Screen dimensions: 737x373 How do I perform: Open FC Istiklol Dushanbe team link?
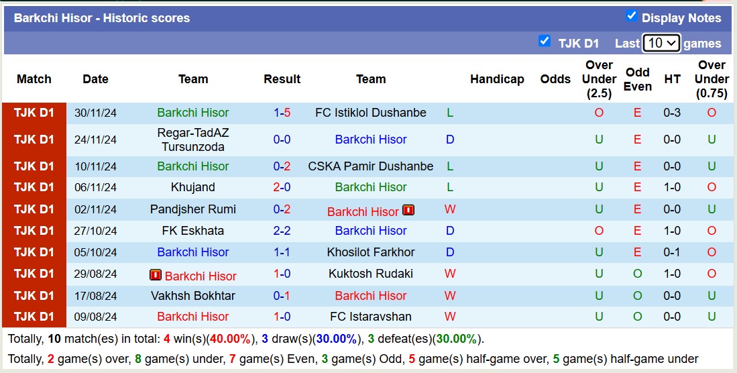click(x=370, y=113)
